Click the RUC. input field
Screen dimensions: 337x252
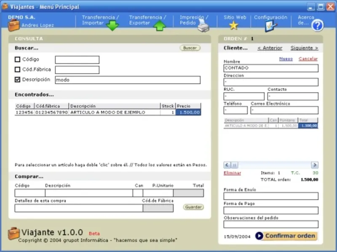244,96
